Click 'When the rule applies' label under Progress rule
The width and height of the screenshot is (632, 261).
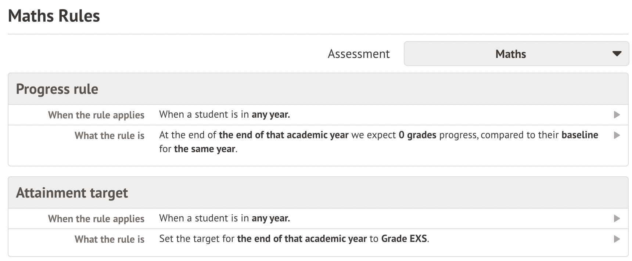pos(96,115)
